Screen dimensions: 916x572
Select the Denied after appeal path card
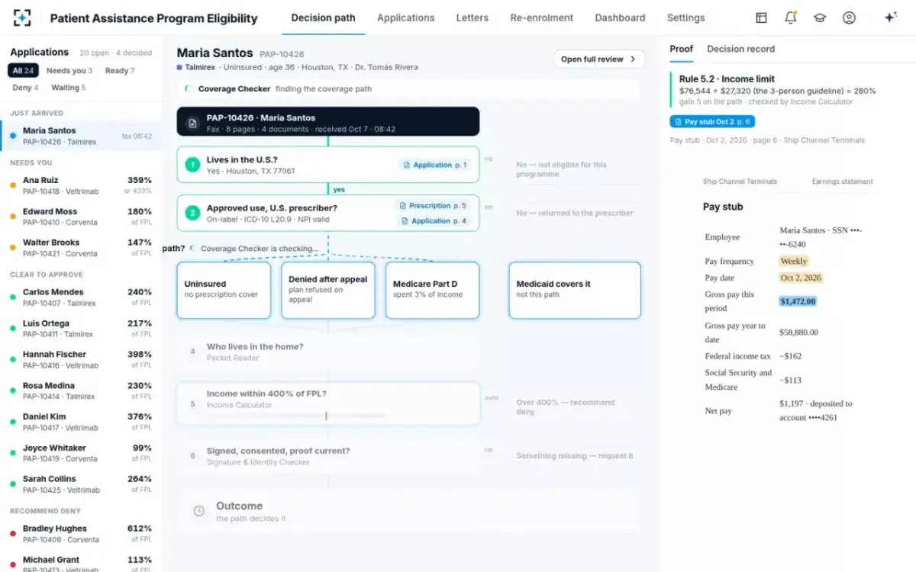click(328, 290)
